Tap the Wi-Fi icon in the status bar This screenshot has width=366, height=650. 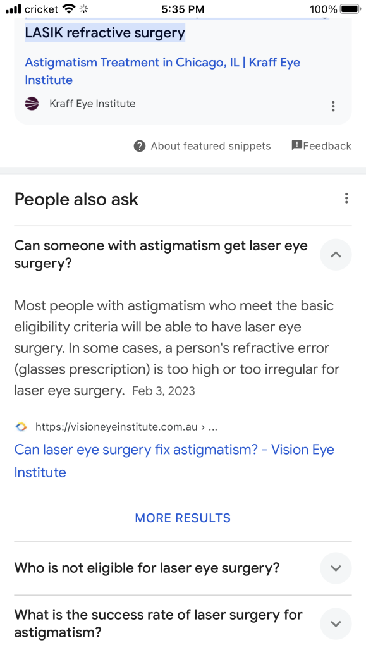coord(69,8)
